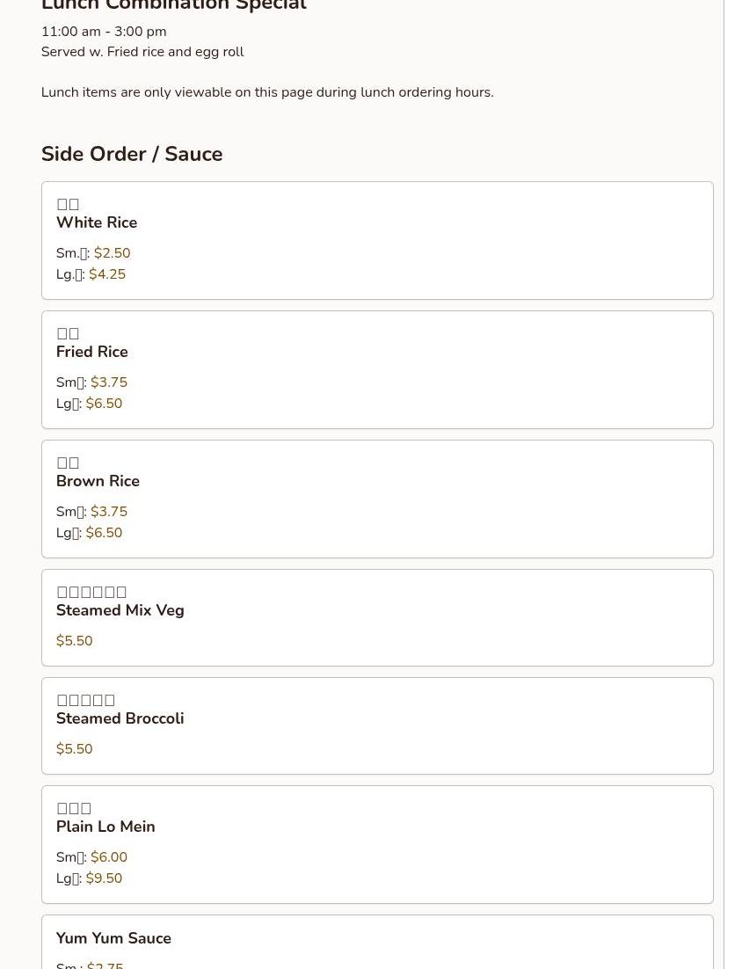The width and height of the screenshot is (742, 969).
Task: Click the Lunch Combination Special heading
Action: click(173, 6)
